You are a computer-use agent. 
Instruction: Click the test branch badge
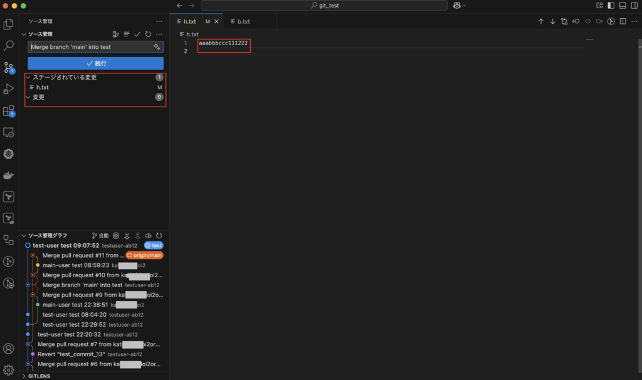[154, 245]
